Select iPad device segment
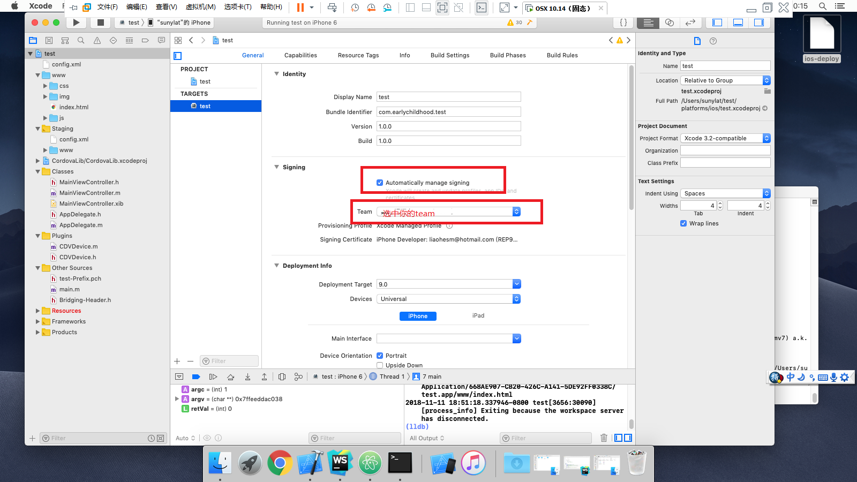 (478, 316)
